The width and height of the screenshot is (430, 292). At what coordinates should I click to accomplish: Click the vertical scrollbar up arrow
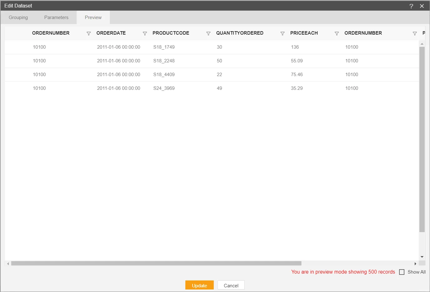coord(422,44)
